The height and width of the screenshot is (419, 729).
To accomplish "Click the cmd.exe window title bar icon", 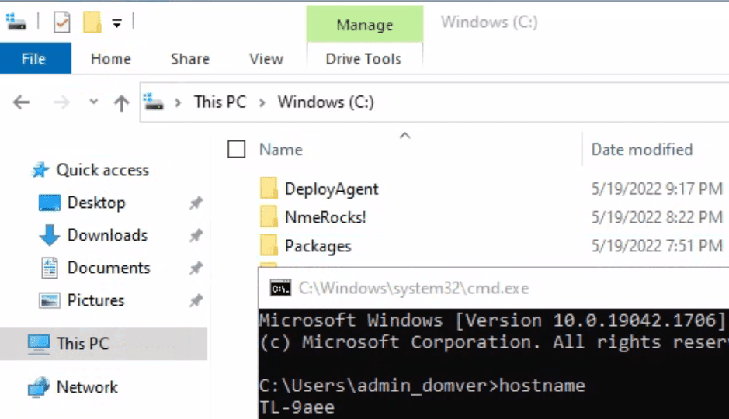I will [x=280, y=289].
